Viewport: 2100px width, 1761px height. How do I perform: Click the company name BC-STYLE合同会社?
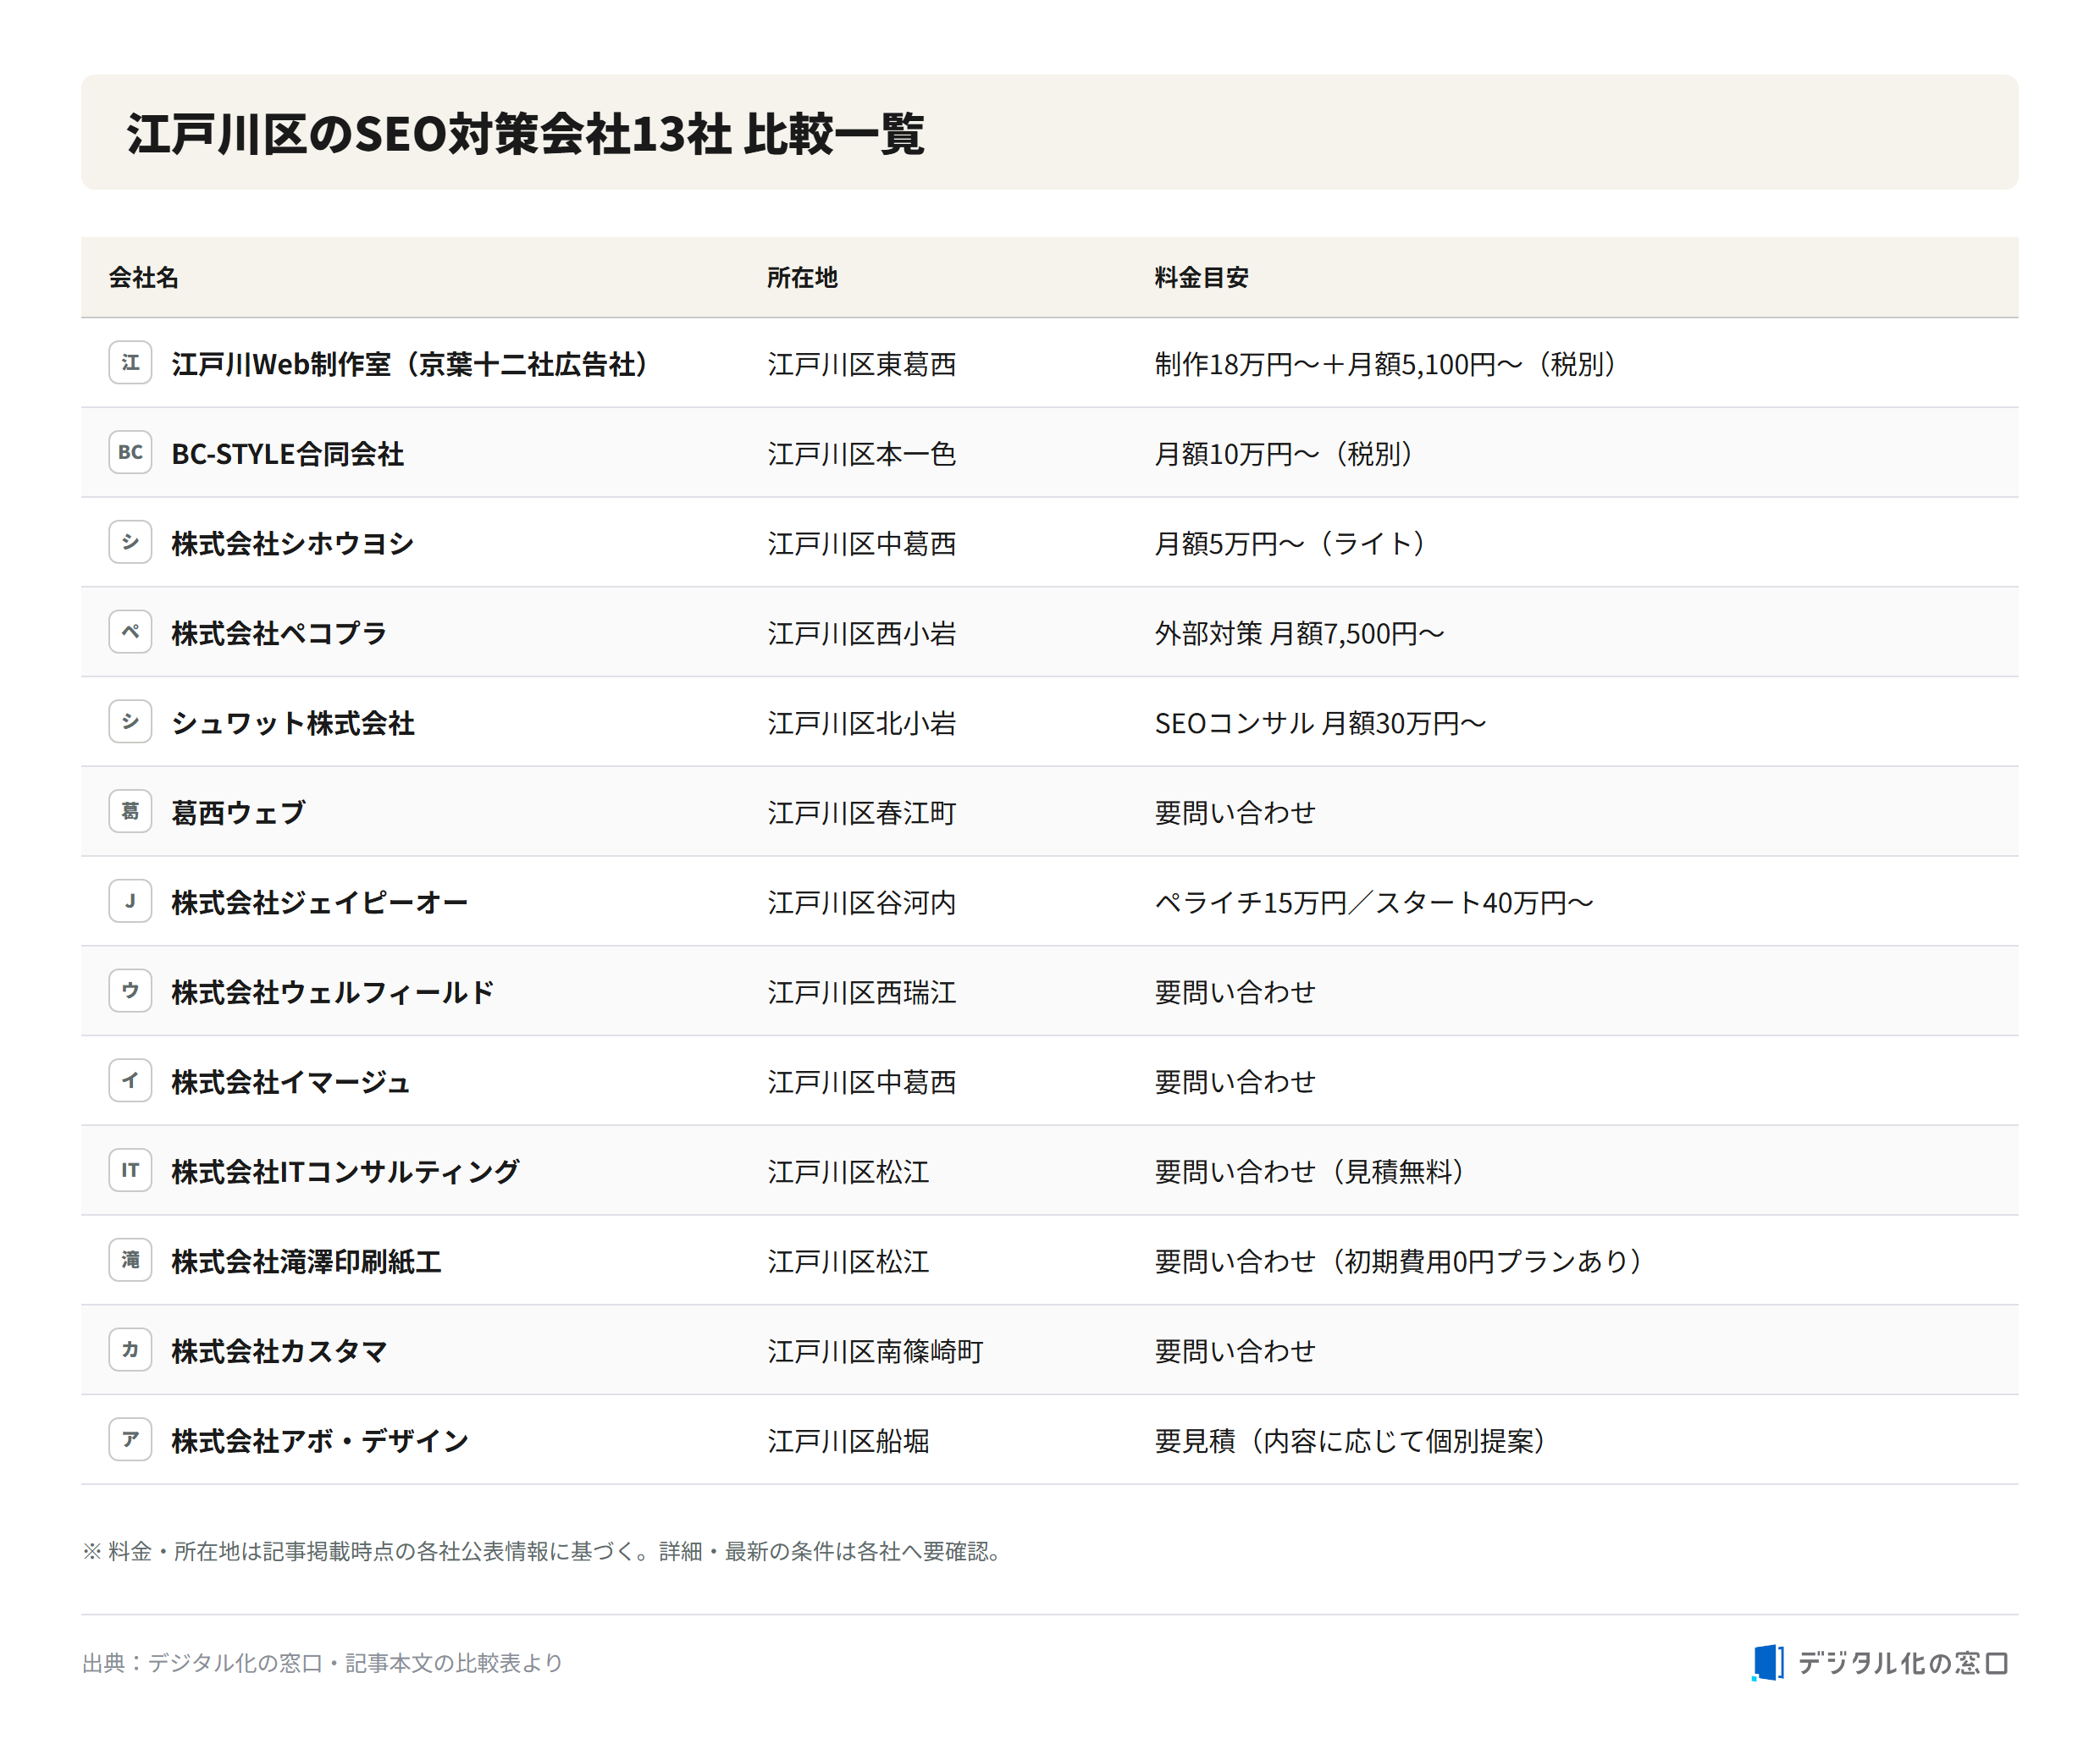click(x=288, y=454)
